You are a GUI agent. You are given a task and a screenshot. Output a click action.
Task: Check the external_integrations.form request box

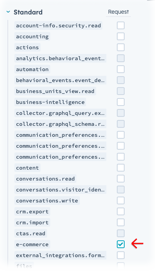121,255
